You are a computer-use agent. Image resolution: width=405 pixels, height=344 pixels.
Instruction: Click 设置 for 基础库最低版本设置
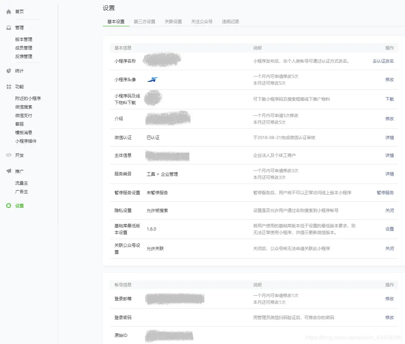389,229
